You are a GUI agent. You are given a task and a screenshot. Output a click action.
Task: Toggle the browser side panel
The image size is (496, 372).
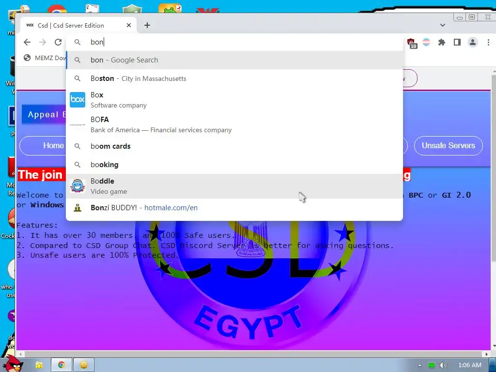tap(457, 42)
